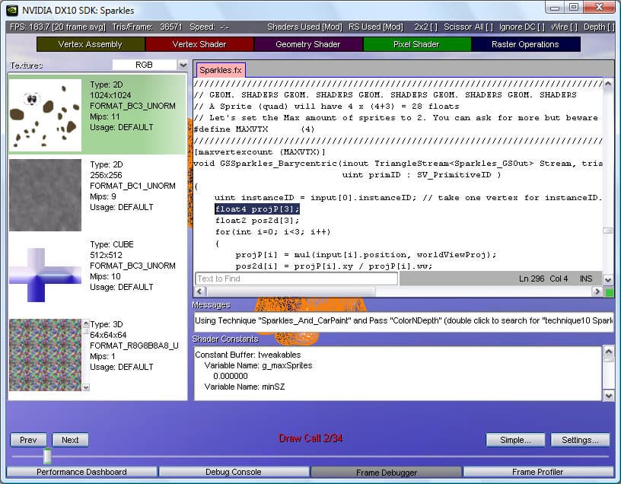The width and height of the screenshot is (621, 484).
Task: Toggle Shaders Used [Mod] setting
Action: coord(304,27)
